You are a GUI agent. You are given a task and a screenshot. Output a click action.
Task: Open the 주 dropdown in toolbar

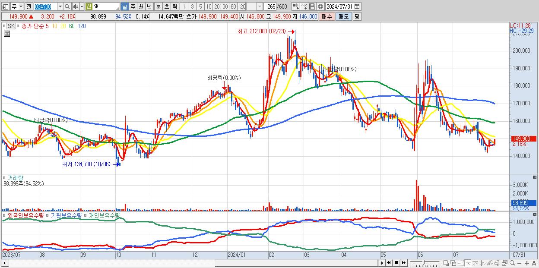[21, 6]
